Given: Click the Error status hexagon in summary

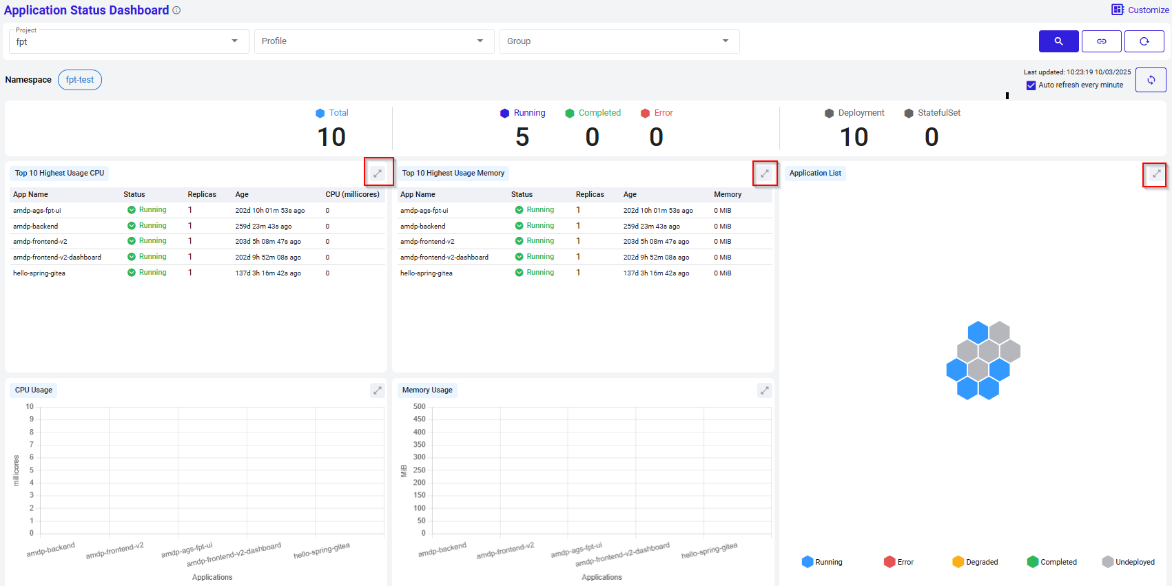Looking at the screenshot, I should click(x=646, y=113).
